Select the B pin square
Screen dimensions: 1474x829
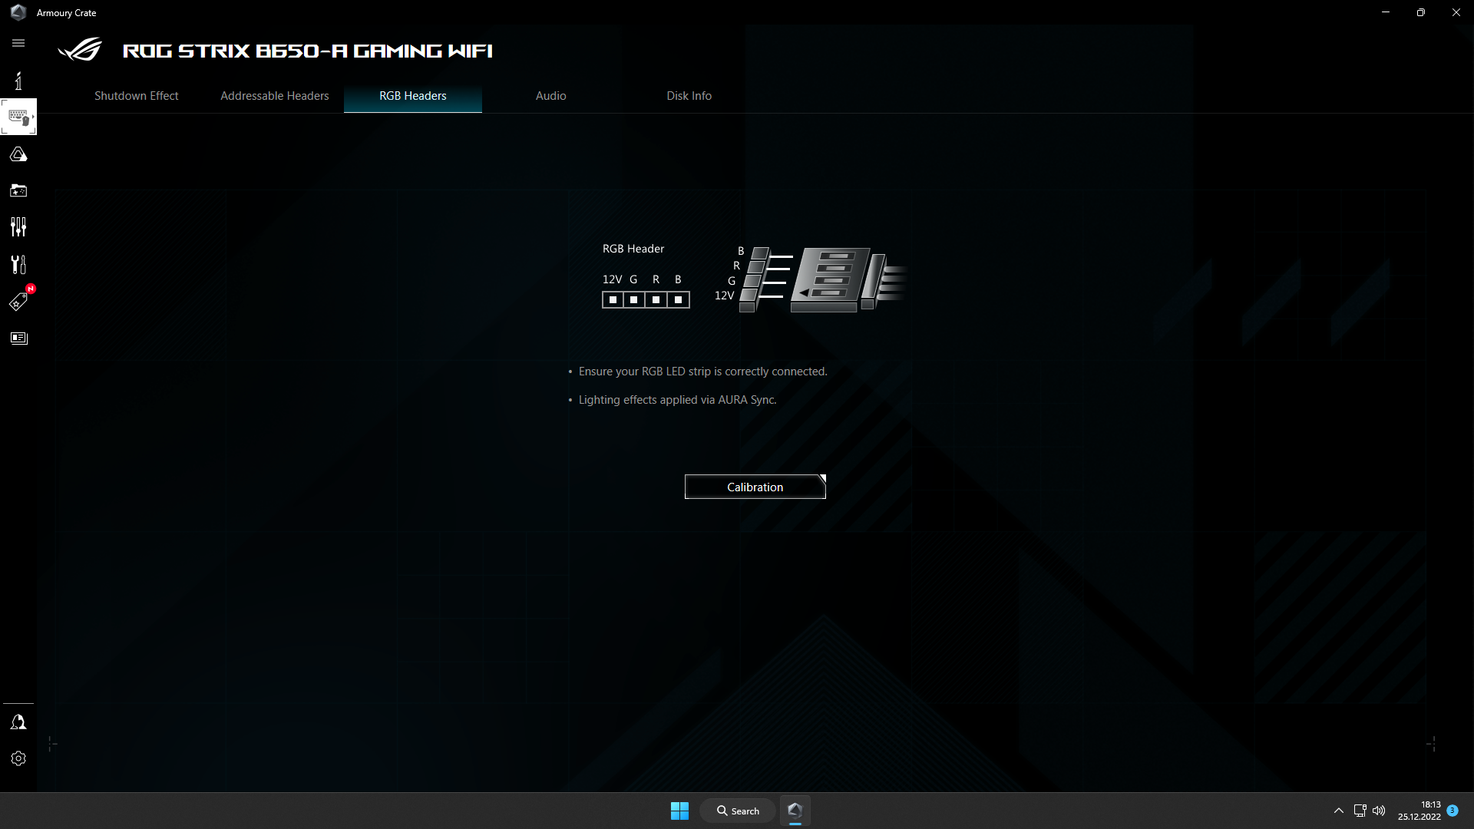pyautogui.click(x=677, y=299)
